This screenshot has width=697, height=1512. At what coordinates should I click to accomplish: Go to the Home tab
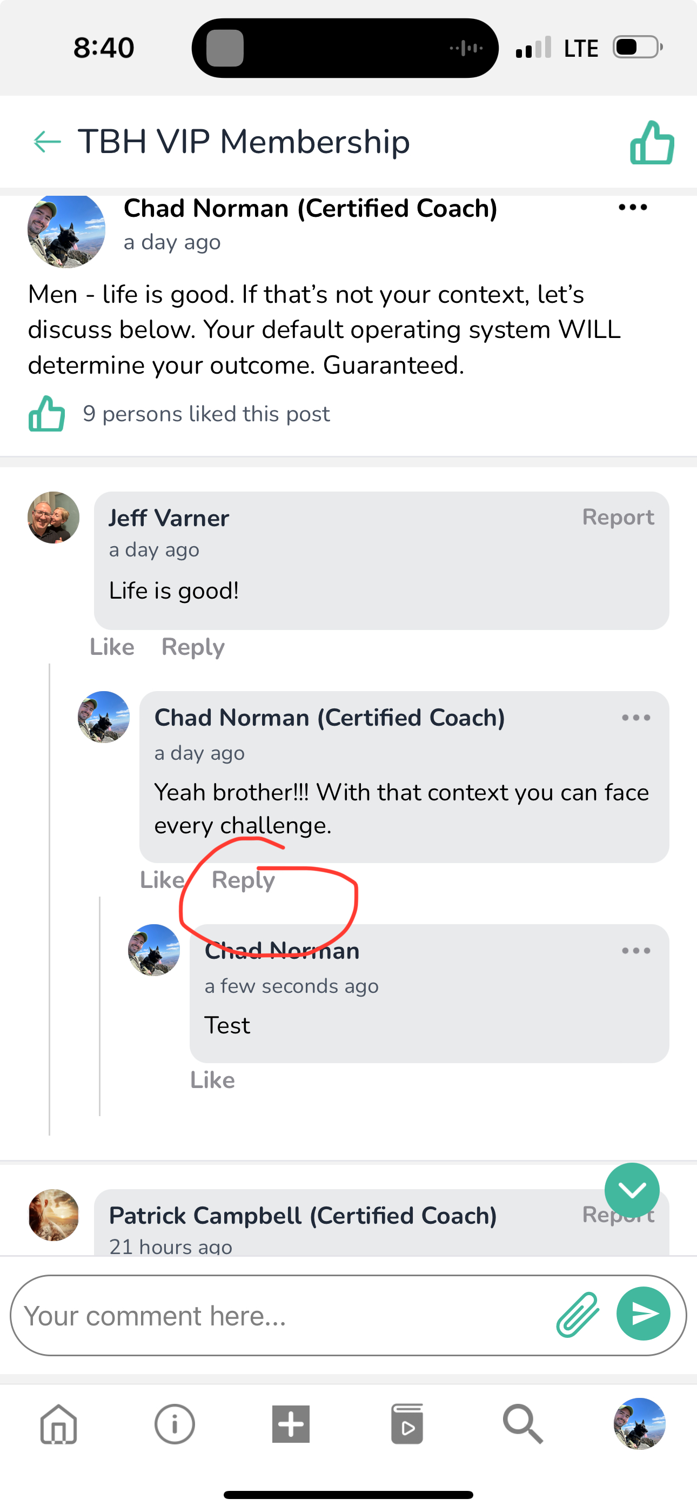pos(59,1424)
